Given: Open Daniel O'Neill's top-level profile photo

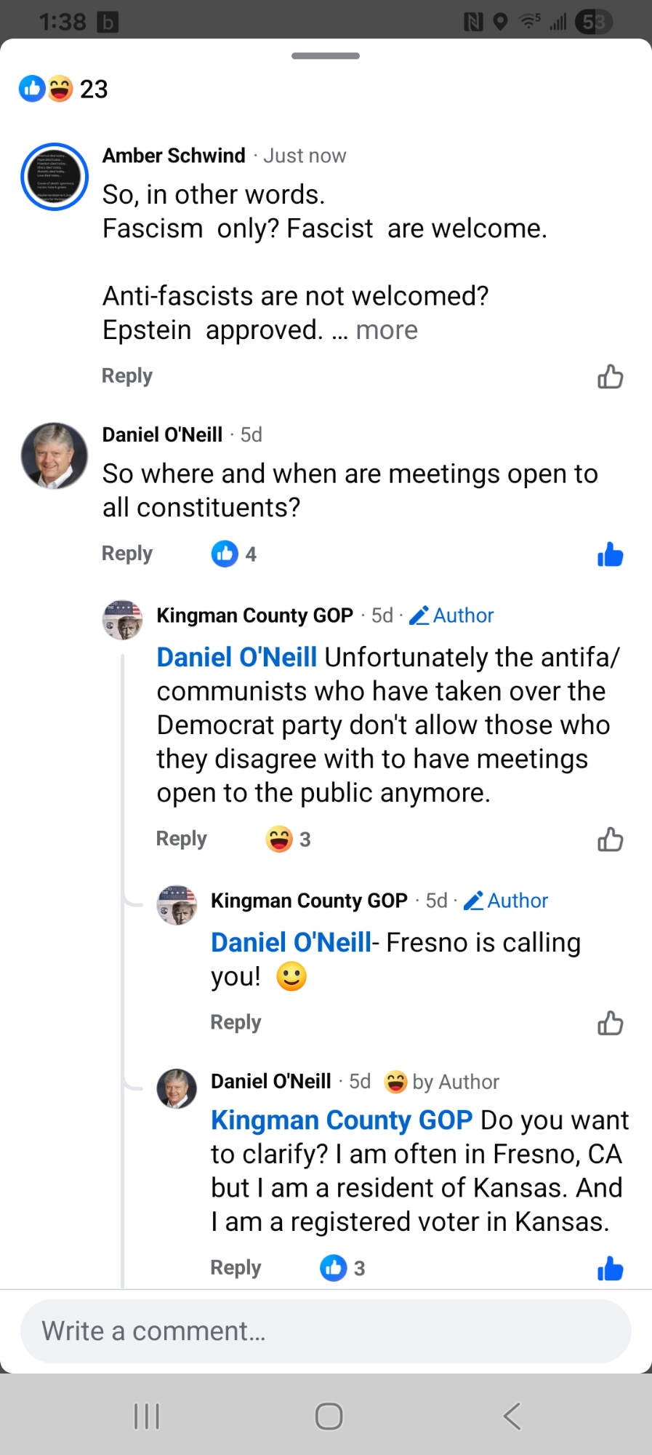Looking at the screenshot, I should click(55, 455).
